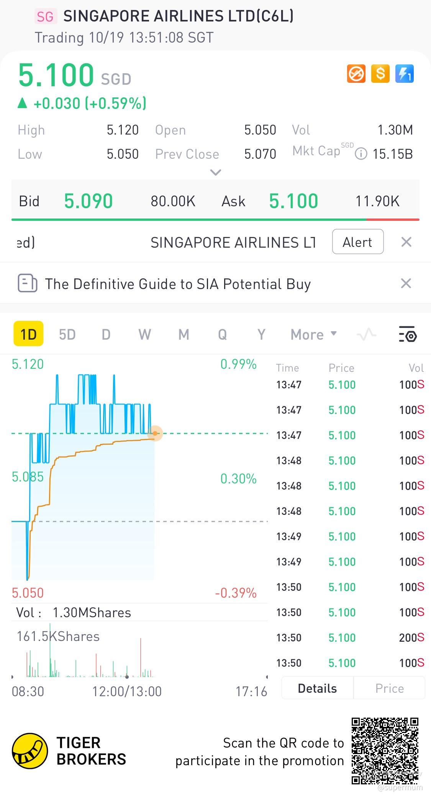Image resolution: width=431 pixels, height=797 pixels.
Task: Select the 1D chart timeframe
Action: coord(28,335)
